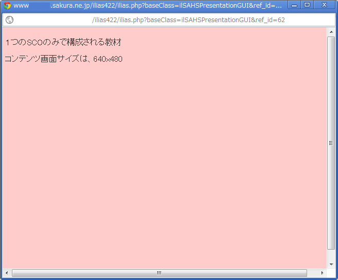Click the '640×480' size value in content

pyautogui.click(x=108, y=59)
